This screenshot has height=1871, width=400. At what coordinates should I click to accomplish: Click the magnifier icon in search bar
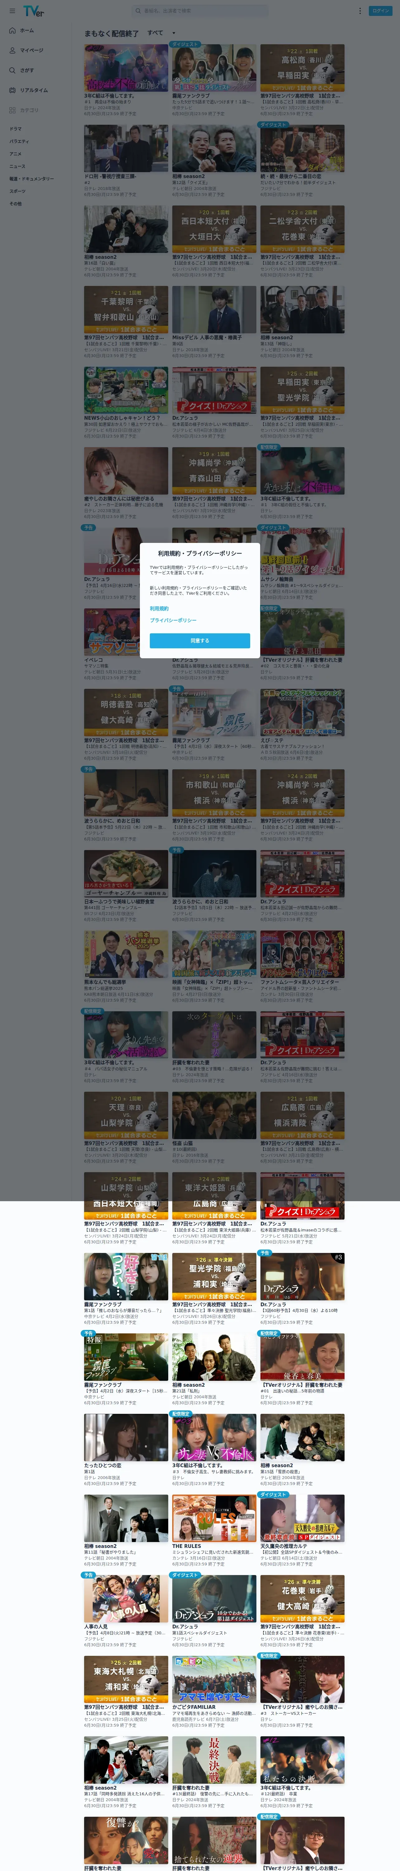coord(138,11)
